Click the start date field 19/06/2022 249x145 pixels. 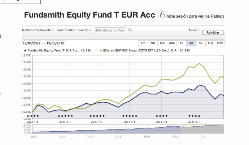click(32, 43)
